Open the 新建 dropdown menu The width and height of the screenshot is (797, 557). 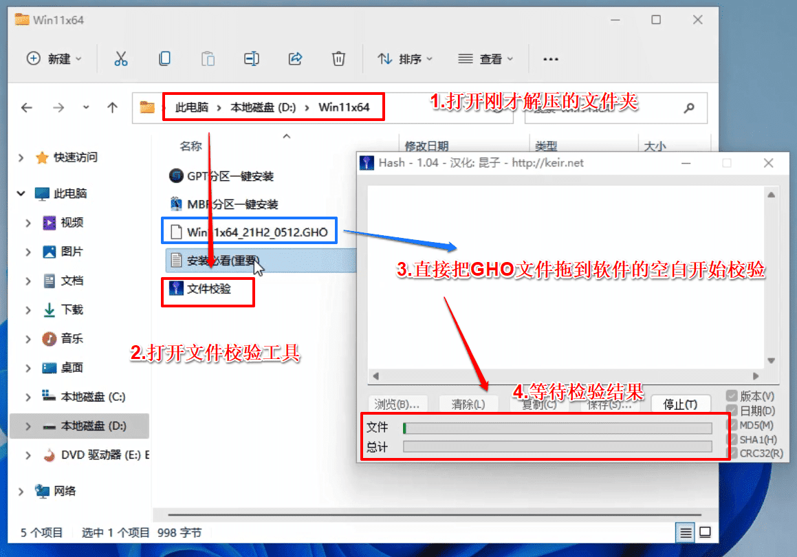pos(55,59)
